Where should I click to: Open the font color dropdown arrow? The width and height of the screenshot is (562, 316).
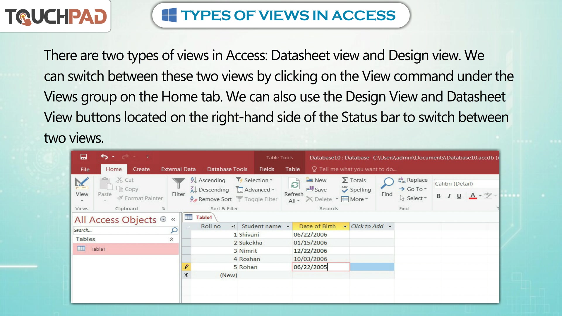pyautogui.click(x=480, y=196)
